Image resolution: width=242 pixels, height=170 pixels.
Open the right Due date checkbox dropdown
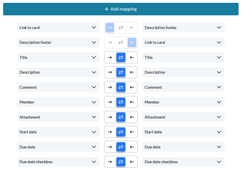coord(183,162)
